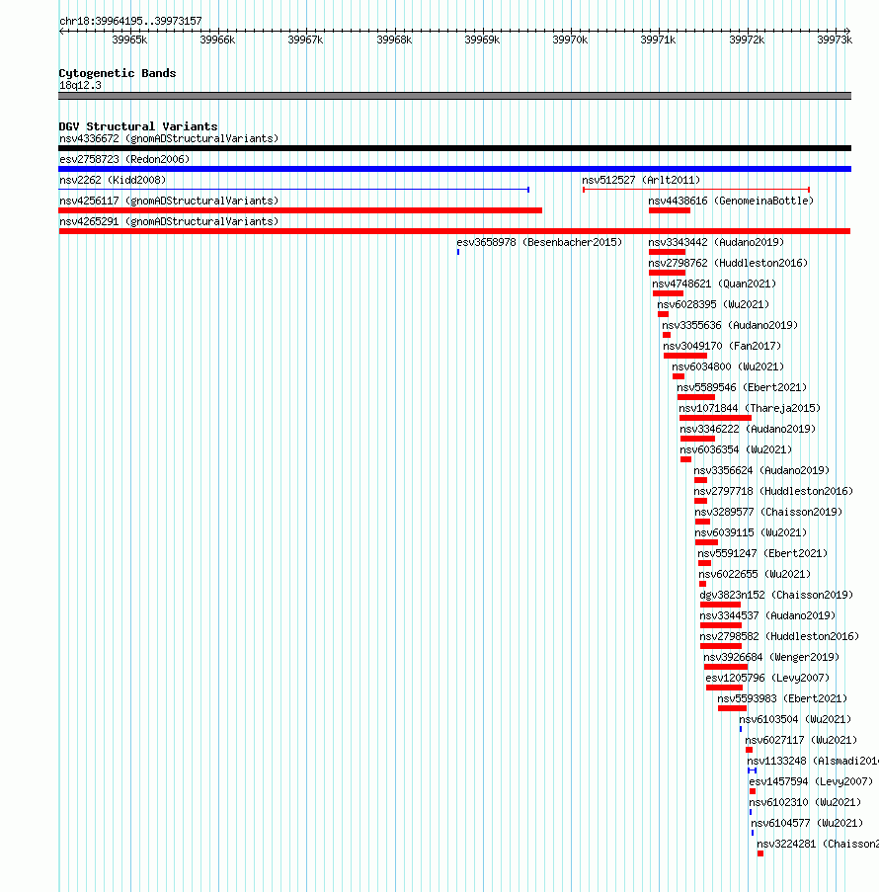Open nsv6022655 (Wu2021) label
879x892 pixels.
[755, 575]
